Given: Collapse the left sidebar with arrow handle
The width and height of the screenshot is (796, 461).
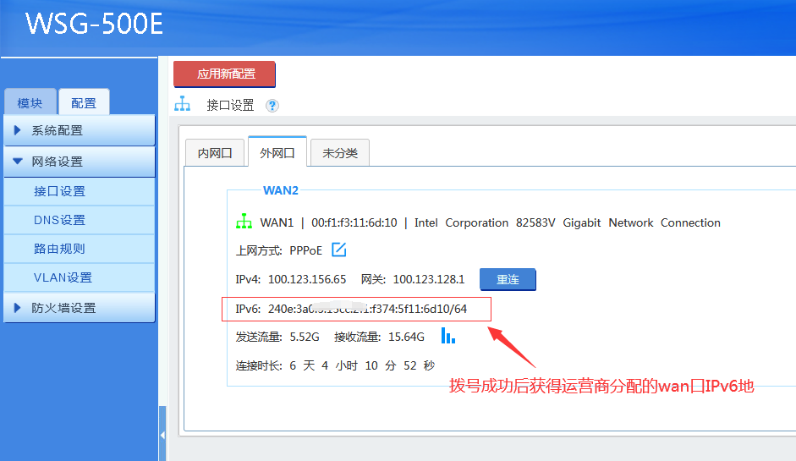Looking at the screenshot, I should [x=162, y=434].
